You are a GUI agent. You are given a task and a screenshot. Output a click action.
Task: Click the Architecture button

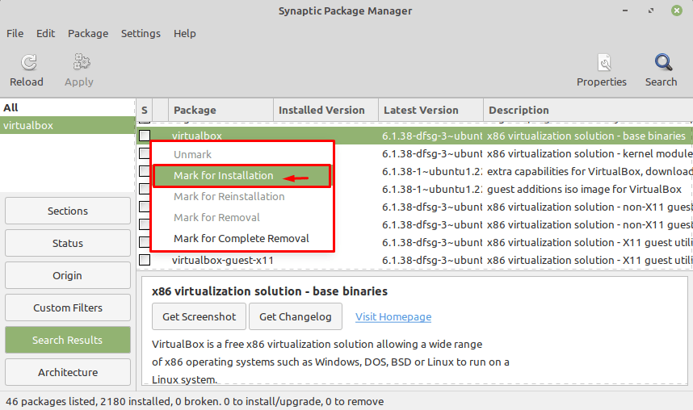pos(68,372)
